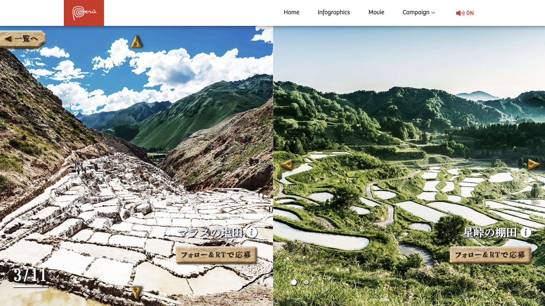This screenshot has height=306, width=545.
Task: Open the Home menu item
Action: [x=292, y=12]
